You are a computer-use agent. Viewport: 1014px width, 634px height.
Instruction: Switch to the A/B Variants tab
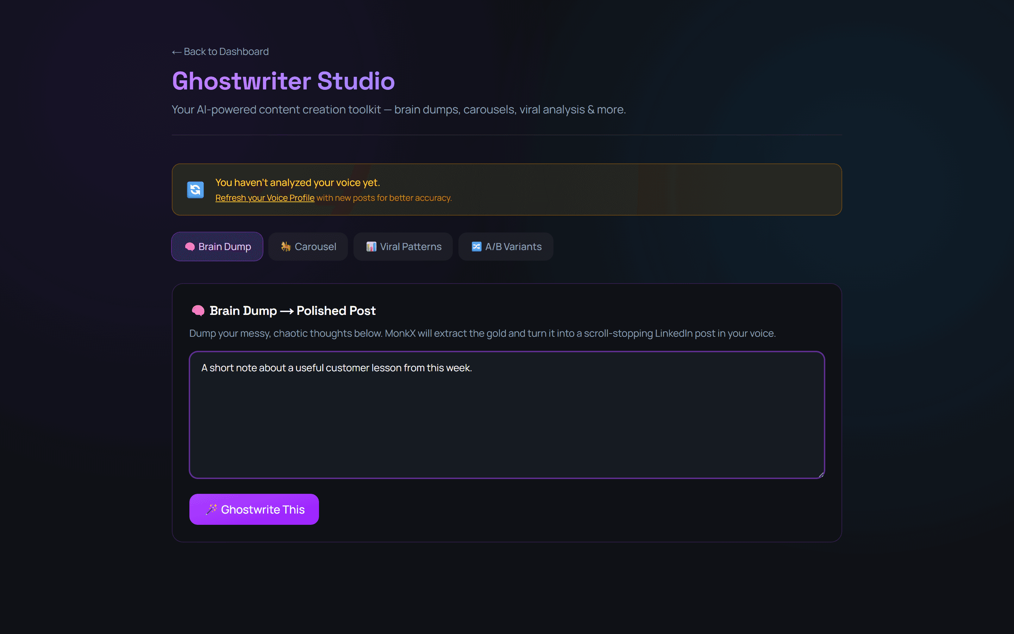pos(506,247)
